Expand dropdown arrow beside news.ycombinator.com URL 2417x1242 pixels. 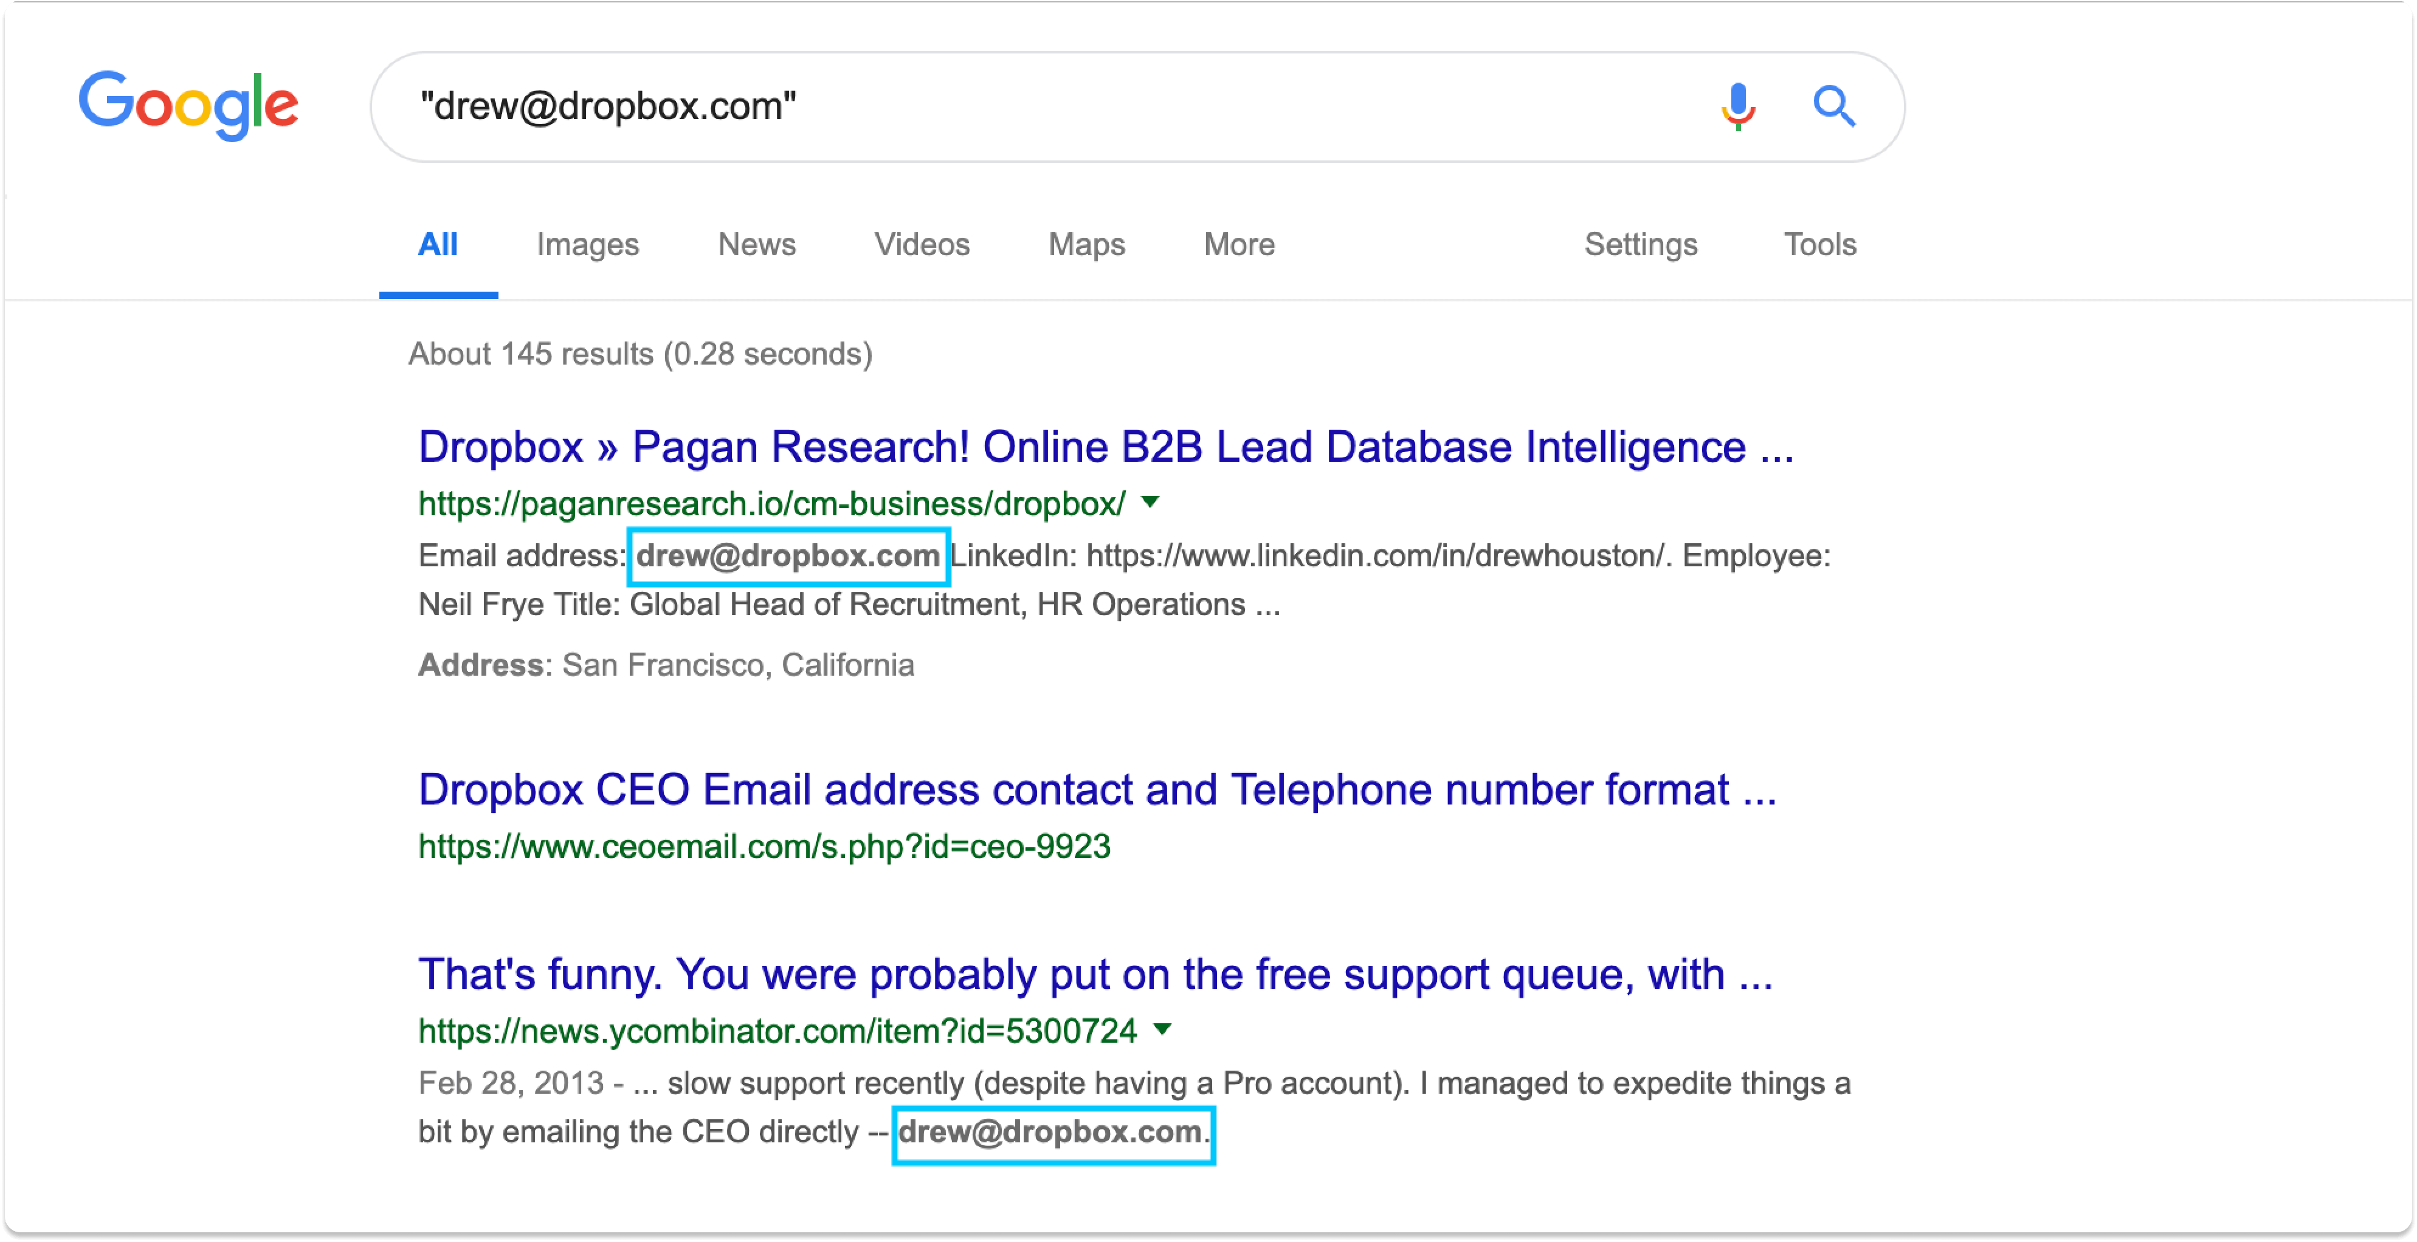click(x=1162, y=1029)
